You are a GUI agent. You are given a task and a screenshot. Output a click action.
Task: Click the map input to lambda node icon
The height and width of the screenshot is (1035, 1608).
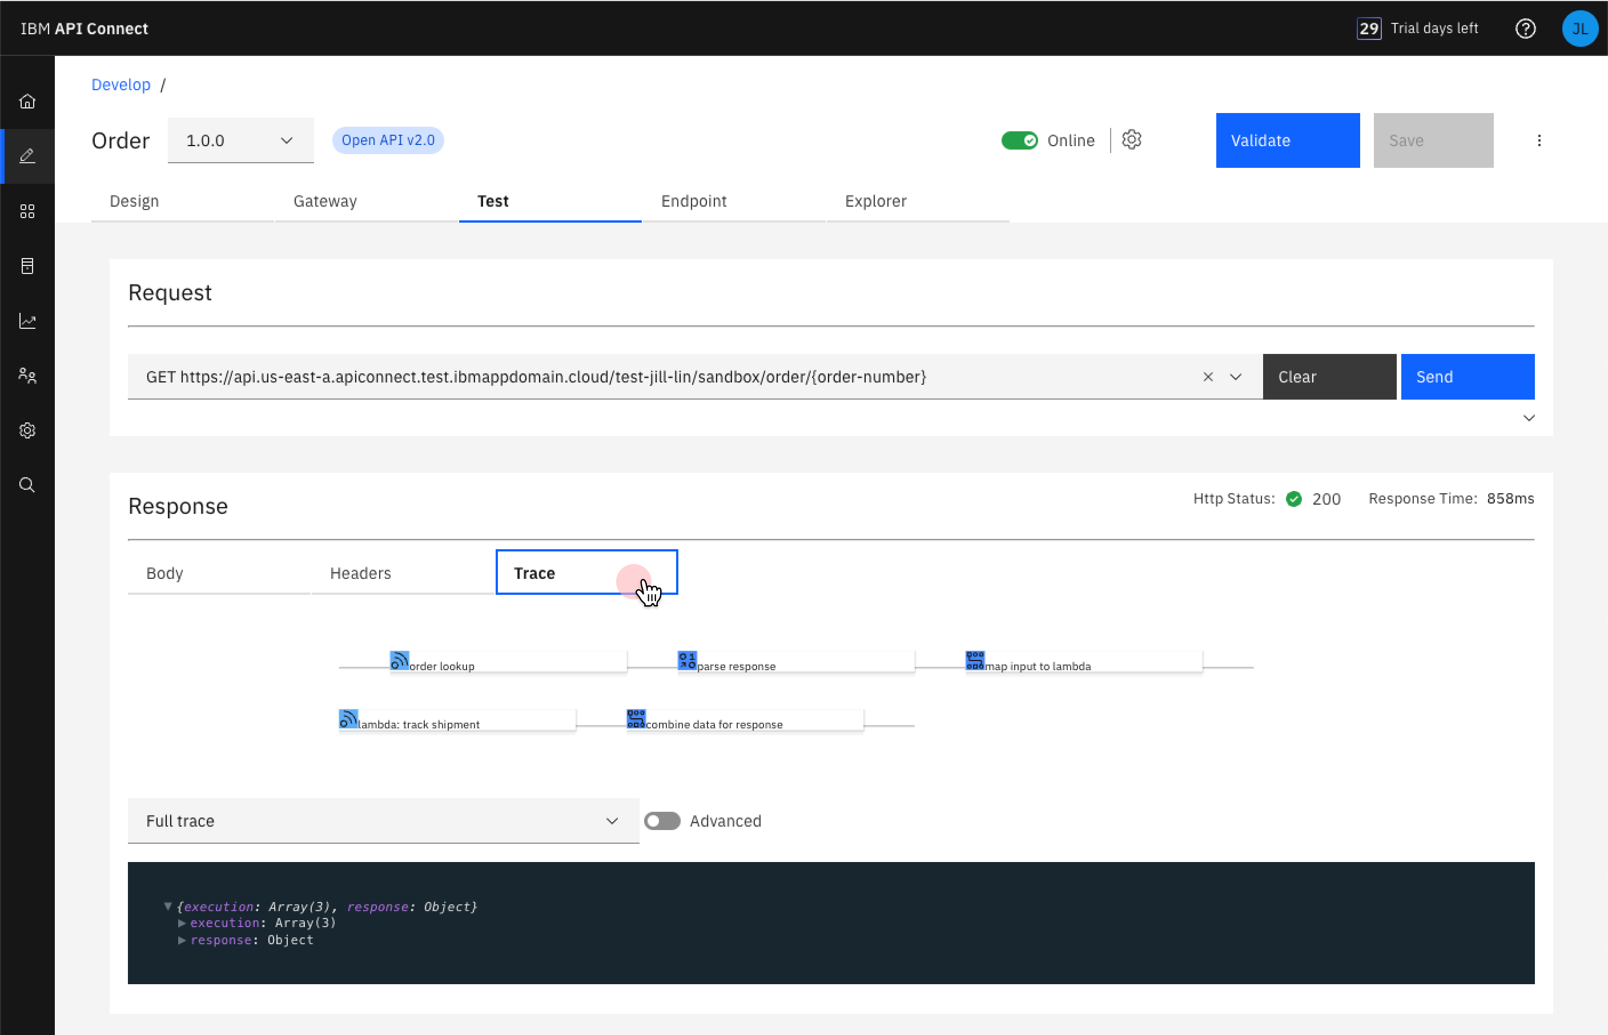(x=974, y=660)
